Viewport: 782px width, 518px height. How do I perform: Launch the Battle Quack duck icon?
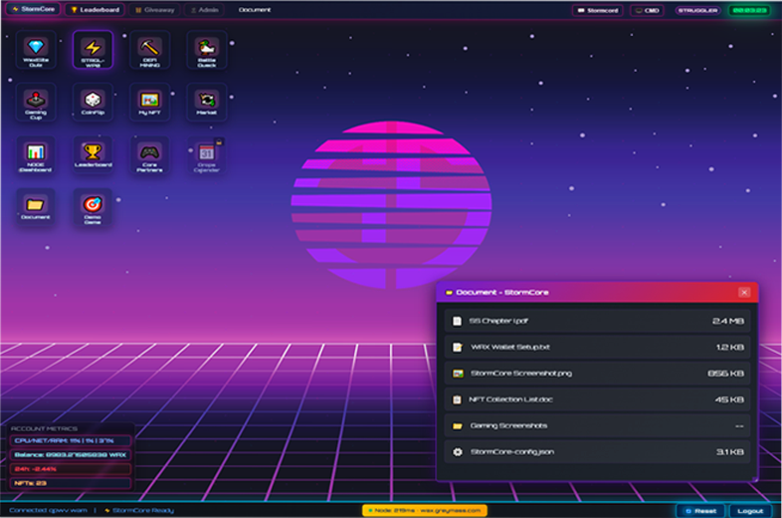click(207, 50)
